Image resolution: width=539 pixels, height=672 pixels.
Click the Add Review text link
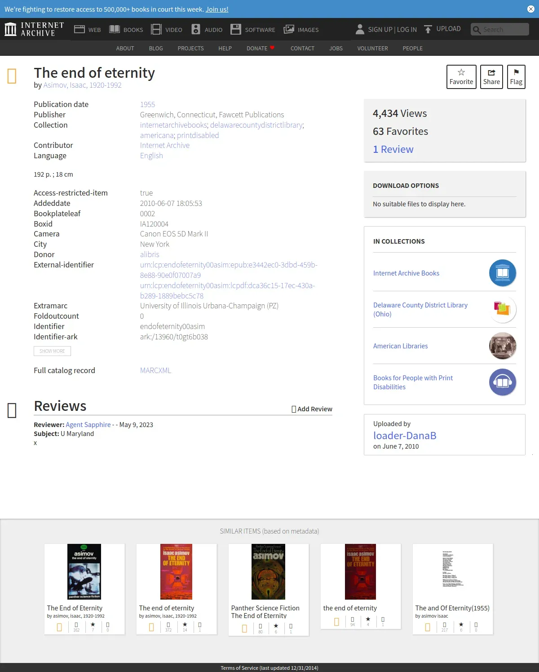315,409
